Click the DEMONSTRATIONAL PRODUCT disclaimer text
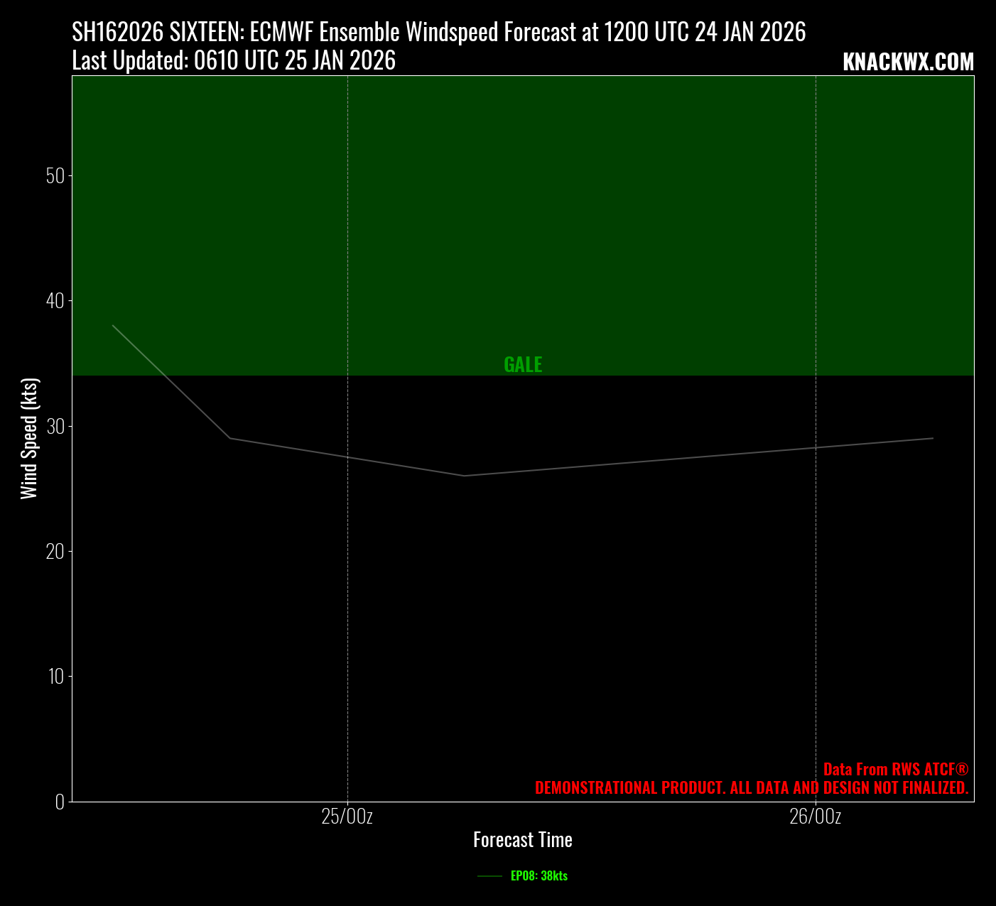Screen dimensions: 996x906 751,787
